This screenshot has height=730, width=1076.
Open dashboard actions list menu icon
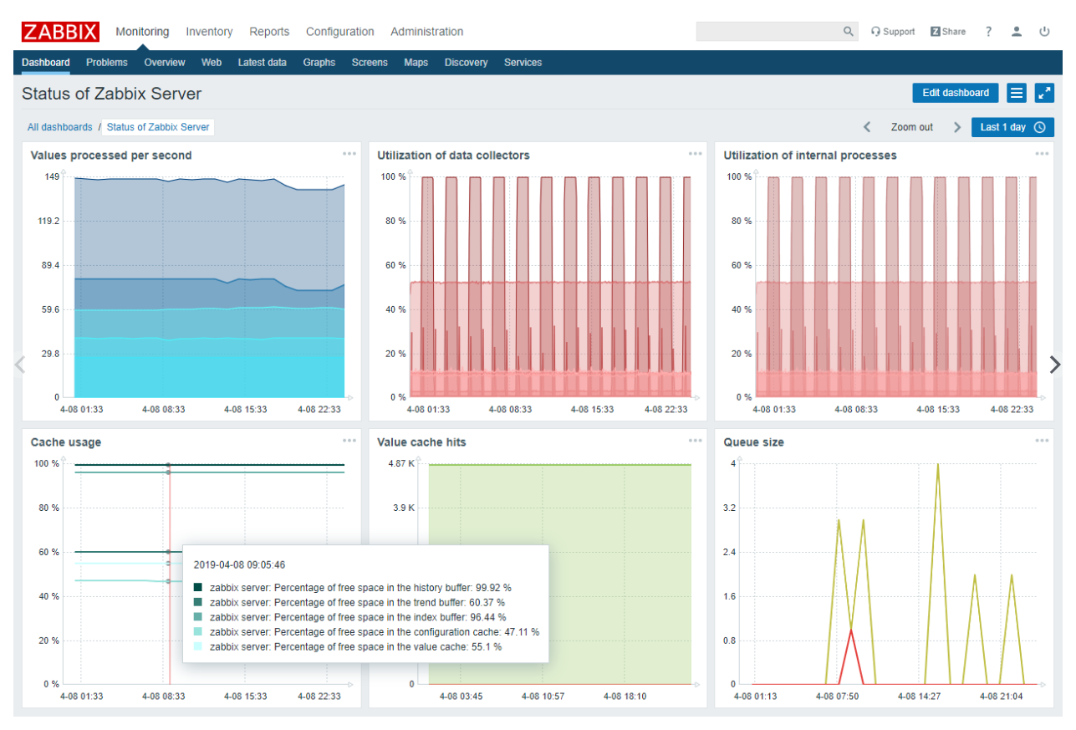pos(1017,93)
